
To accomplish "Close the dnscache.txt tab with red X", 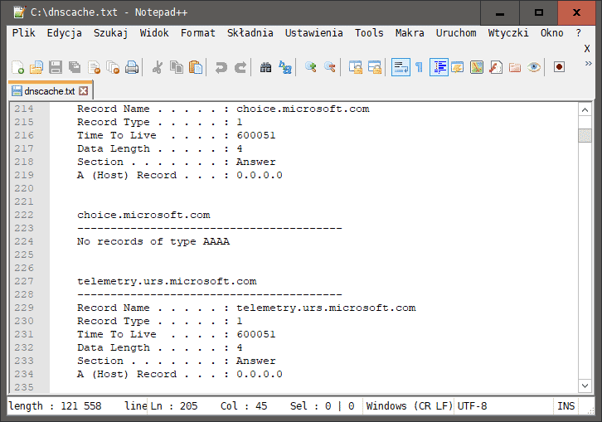I will 83,91.
